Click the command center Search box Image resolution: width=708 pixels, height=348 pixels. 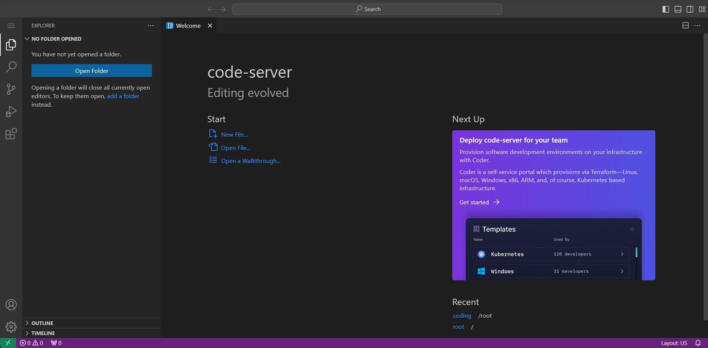pyautogui.click(x=367, y=9)
